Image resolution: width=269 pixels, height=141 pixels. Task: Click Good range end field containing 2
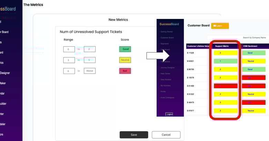click(90, 49)
